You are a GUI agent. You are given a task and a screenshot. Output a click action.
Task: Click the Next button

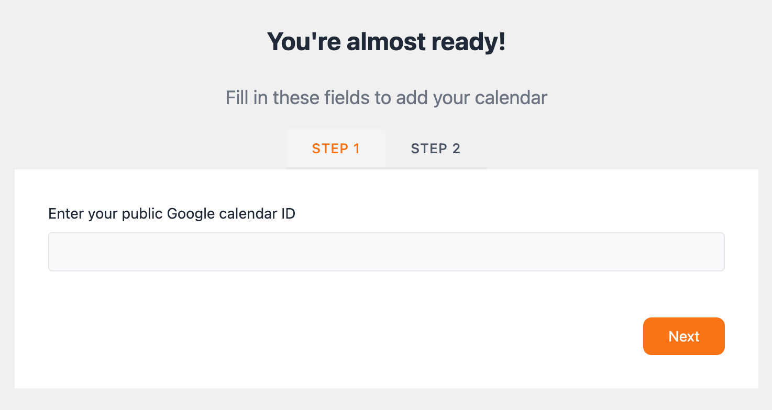click(x=683, y=336)
